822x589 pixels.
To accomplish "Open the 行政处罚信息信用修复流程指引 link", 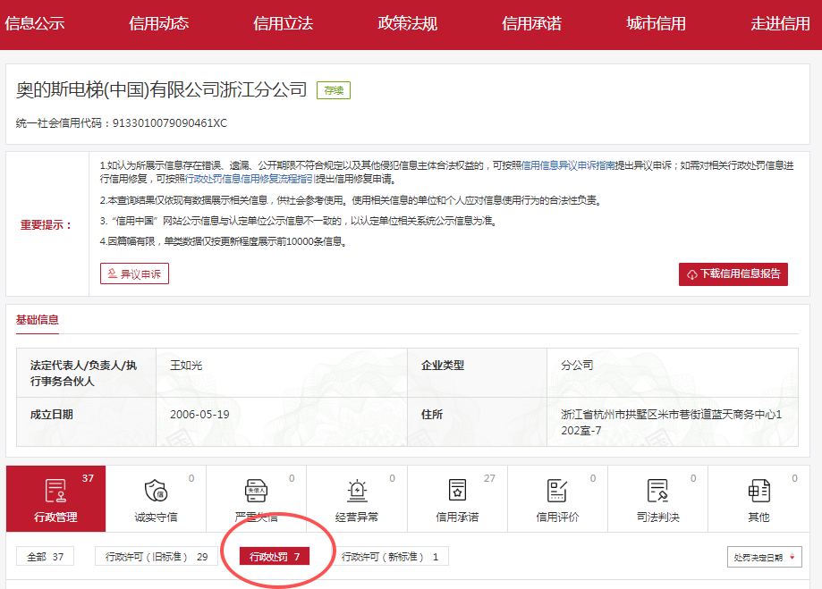I will (249, 179).
